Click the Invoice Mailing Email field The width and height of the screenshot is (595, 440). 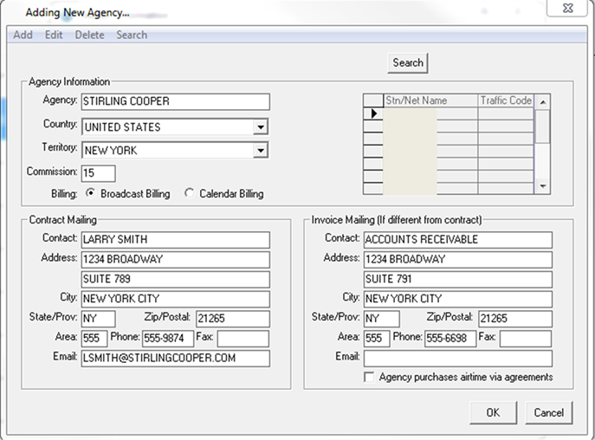pos(457,359)
